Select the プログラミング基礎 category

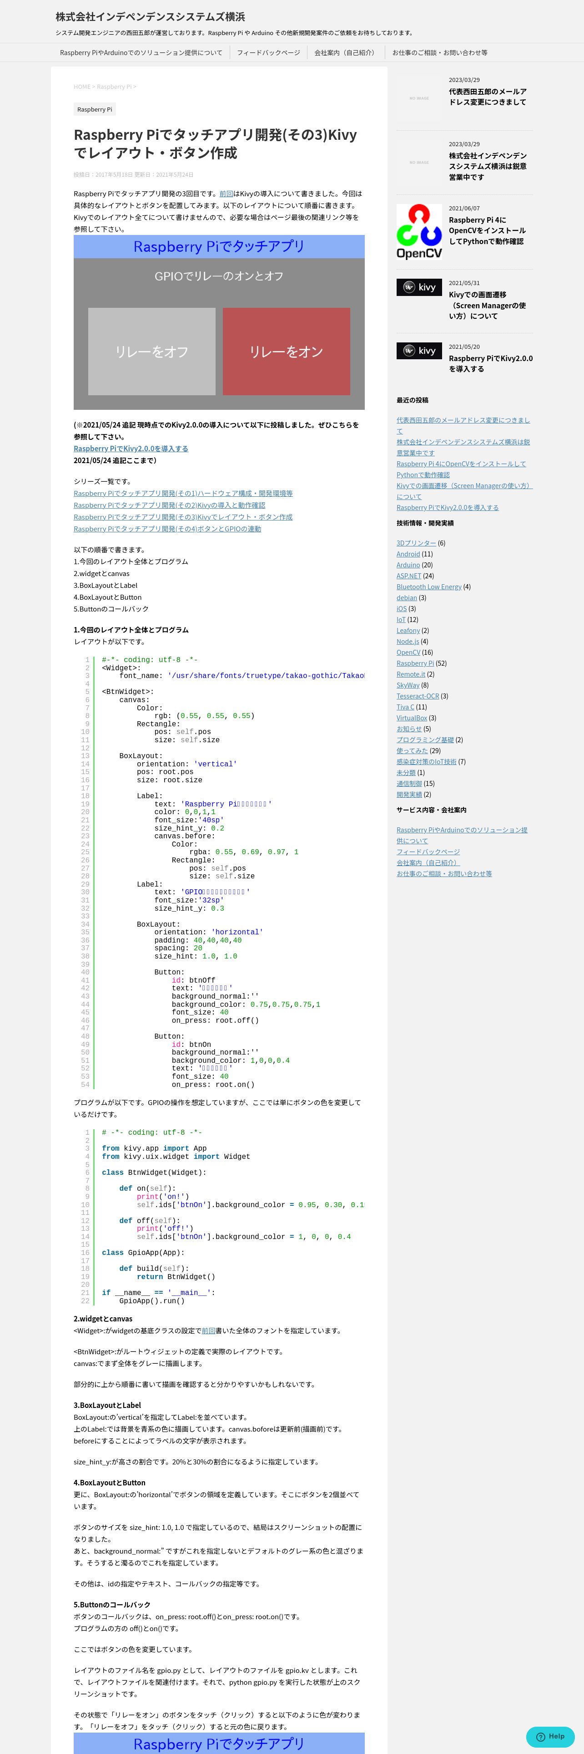[425, 739]
